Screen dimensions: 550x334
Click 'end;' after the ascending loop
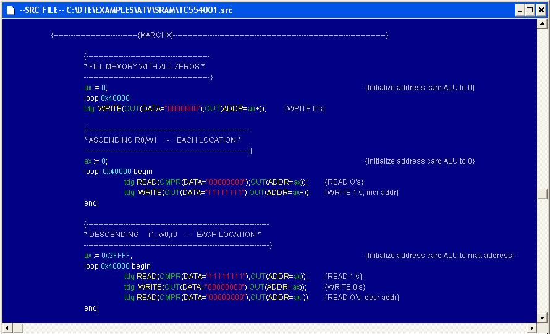(x=91, y=203)
